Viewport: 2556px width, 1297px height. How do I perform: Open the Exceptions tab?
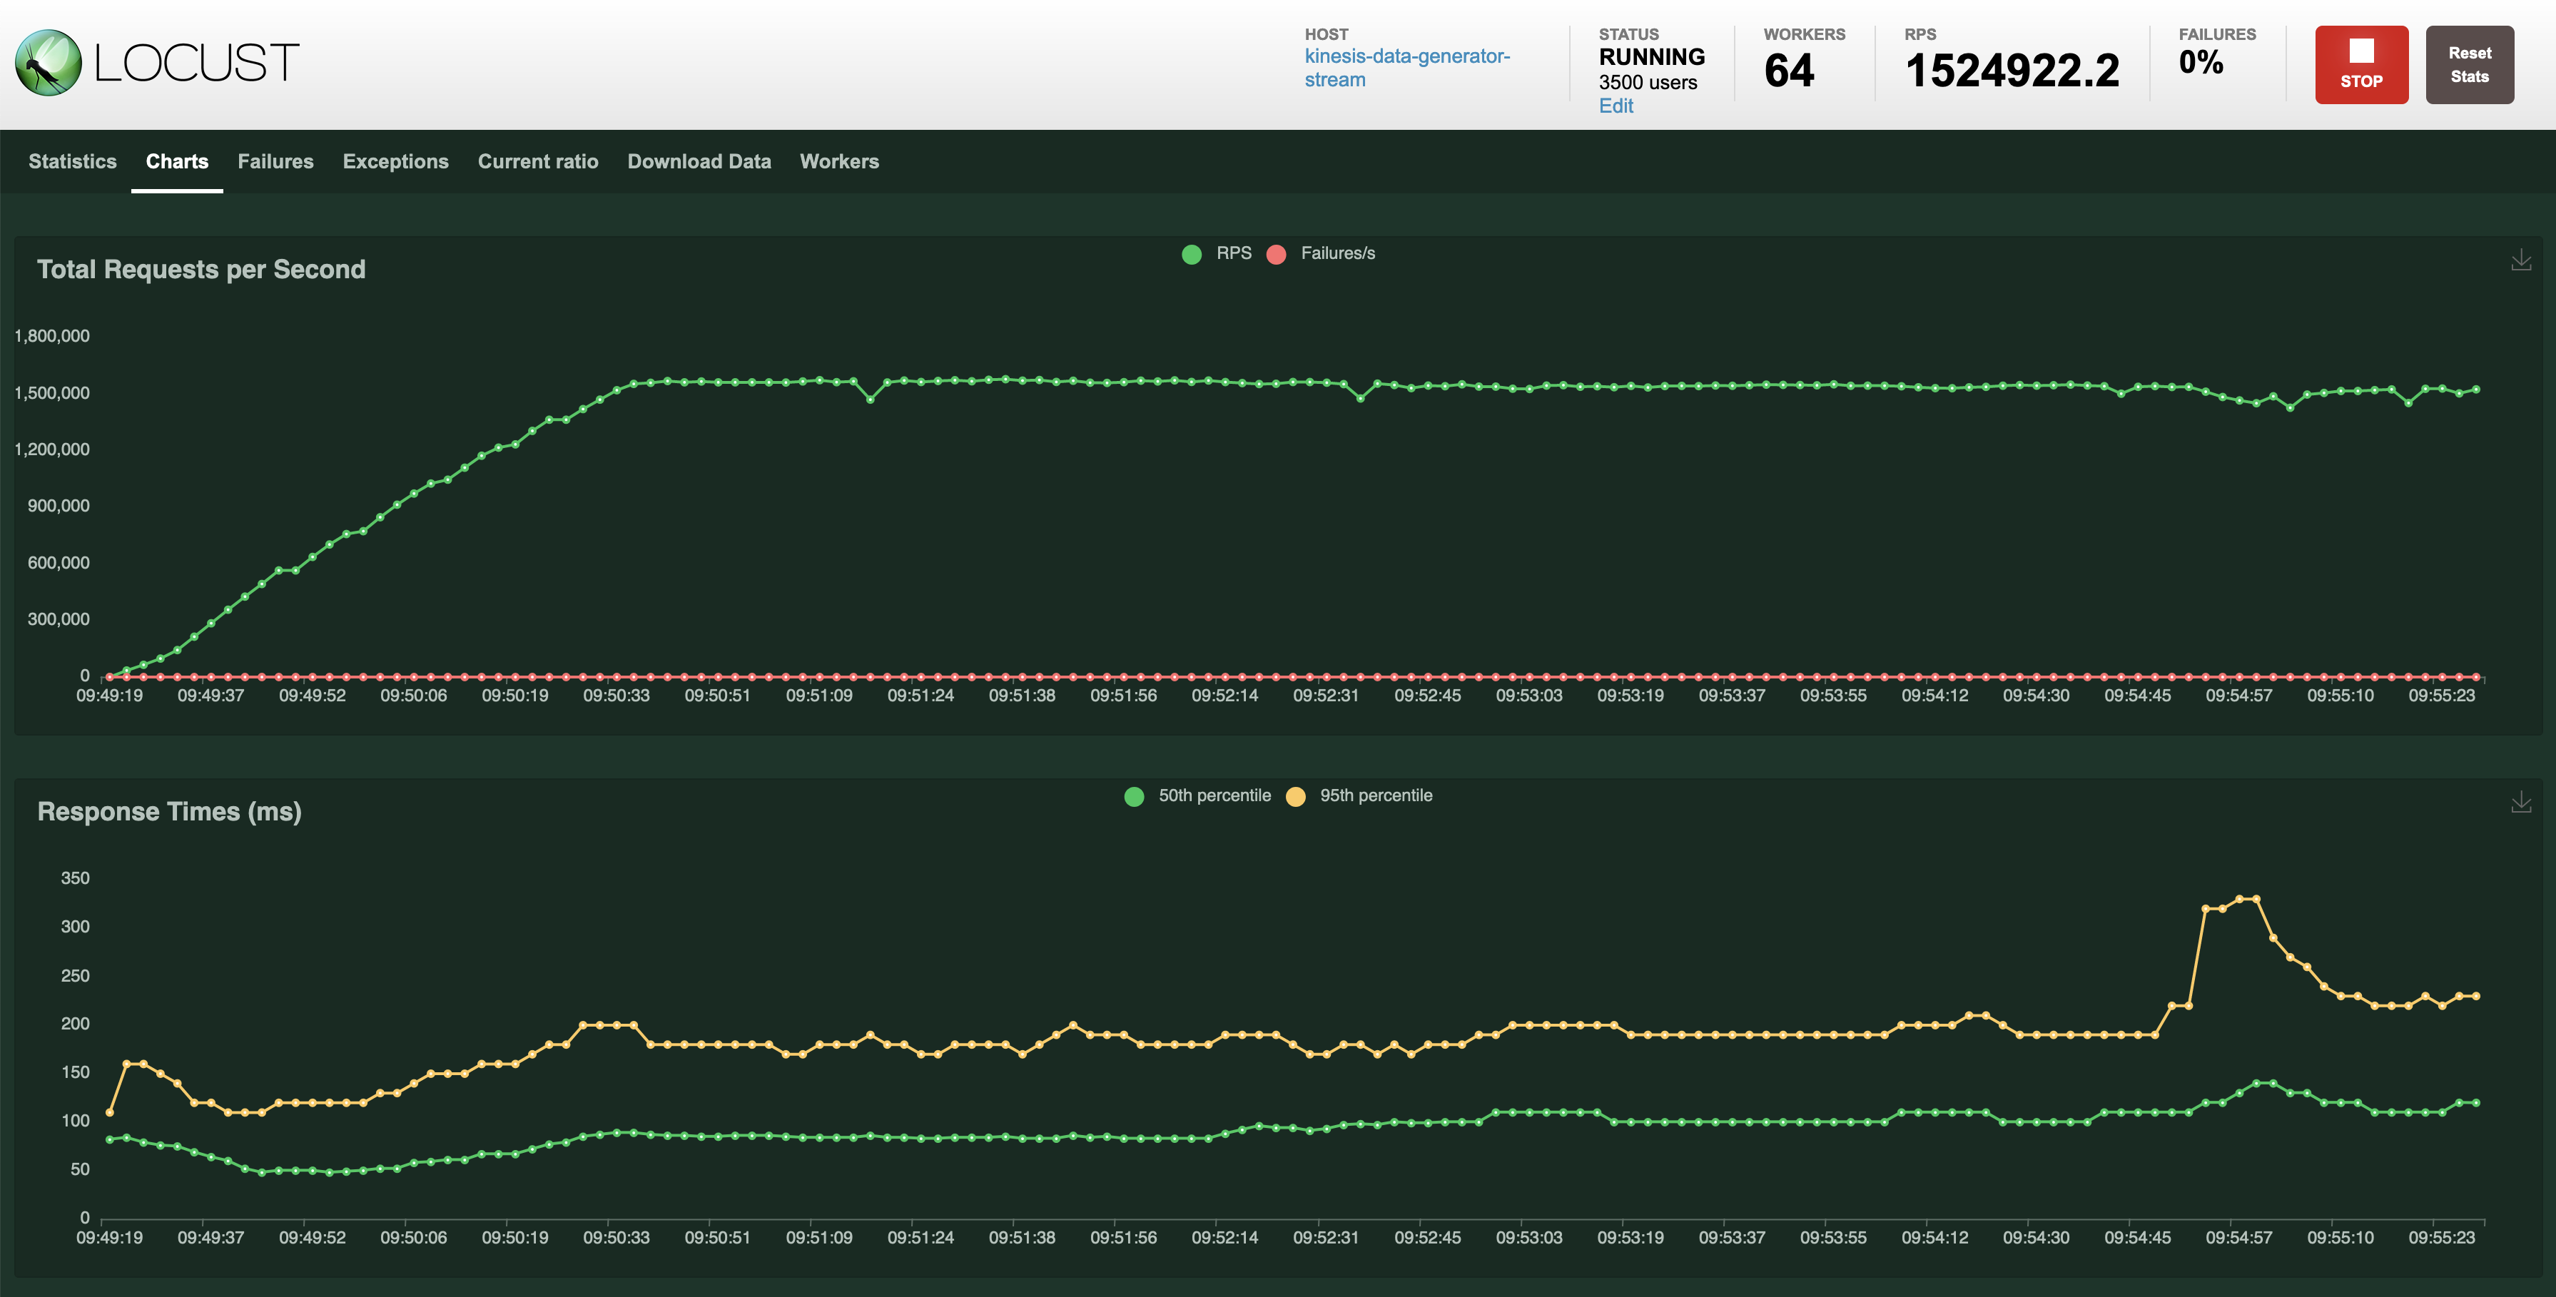click(395, 162)
